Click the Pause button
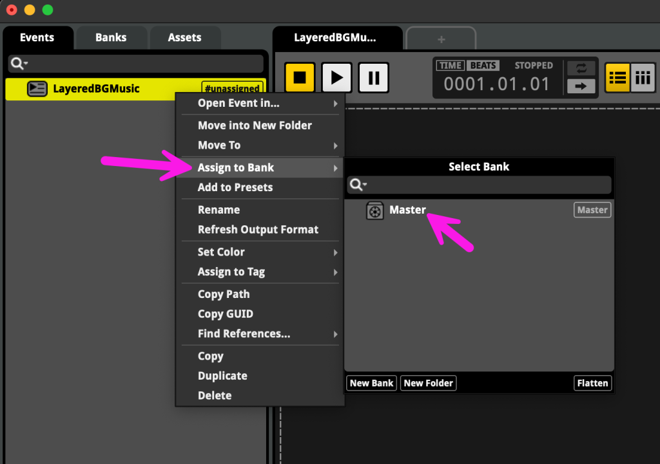The image size is (660, 464). tap(373, 78)
